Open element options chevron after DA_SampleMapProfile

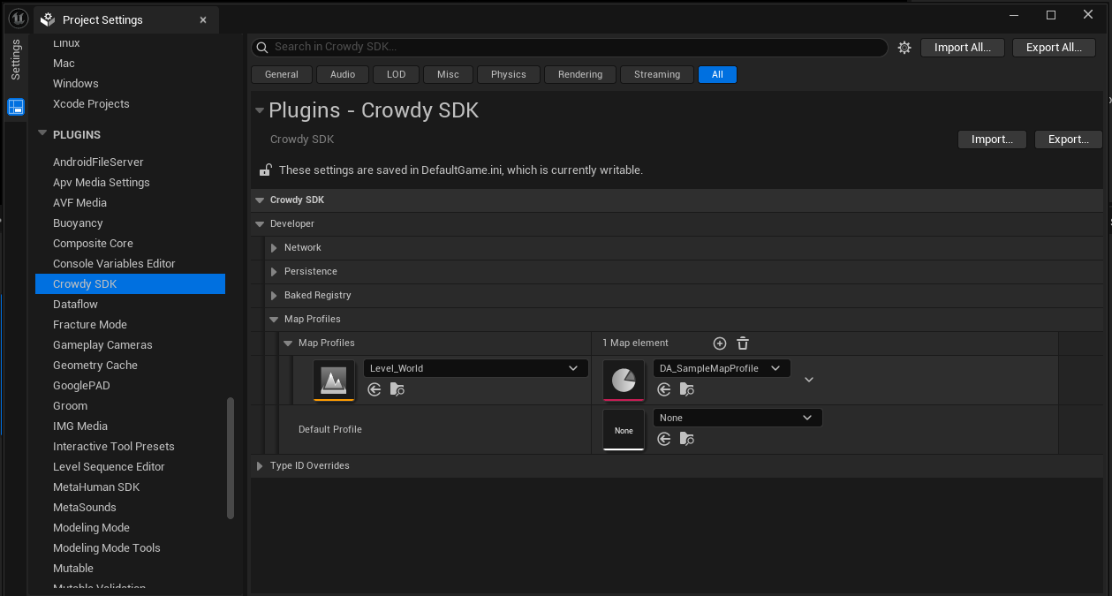coord(808,380)
